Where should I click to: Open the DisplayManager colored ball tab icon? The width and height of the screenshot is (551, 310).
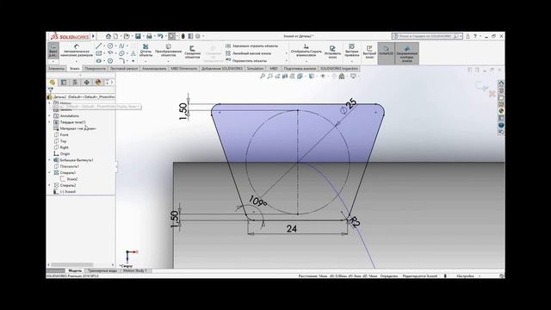point(98,83)
